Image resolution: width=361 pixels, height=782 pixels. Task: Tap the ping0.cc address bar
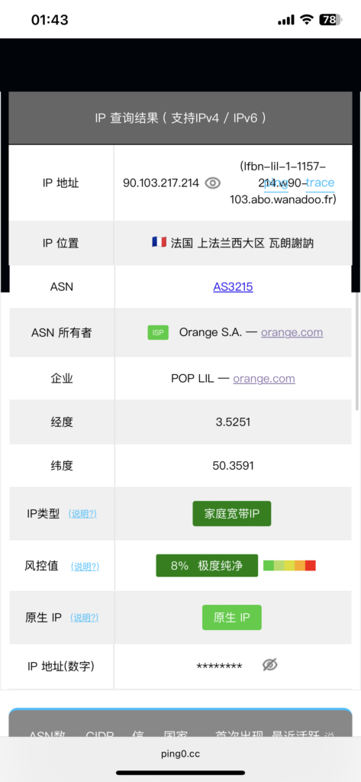(x=180, y=754)
